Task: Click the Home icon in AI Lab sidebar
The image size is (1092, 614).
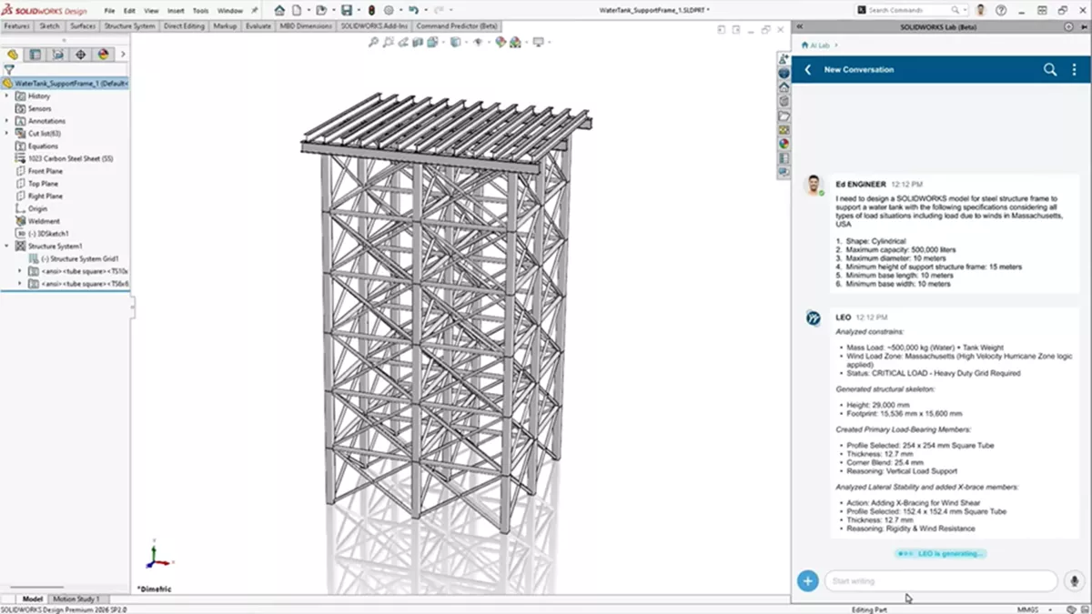Action: click(784, 87)
